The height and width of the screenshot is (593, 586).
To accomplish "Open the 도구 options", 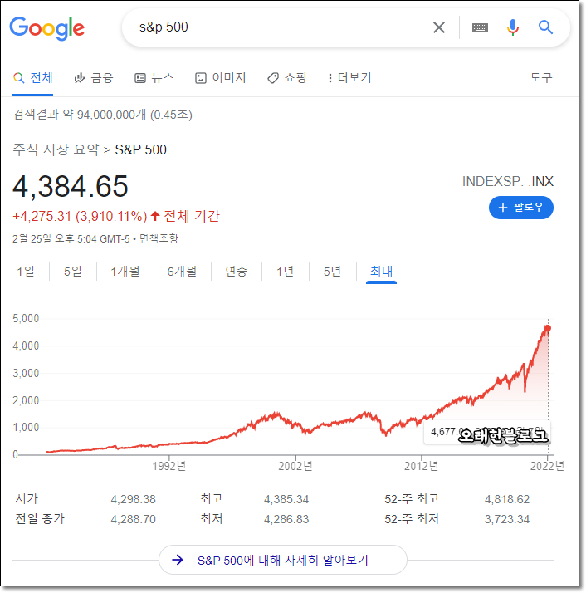I will (541, 78).
